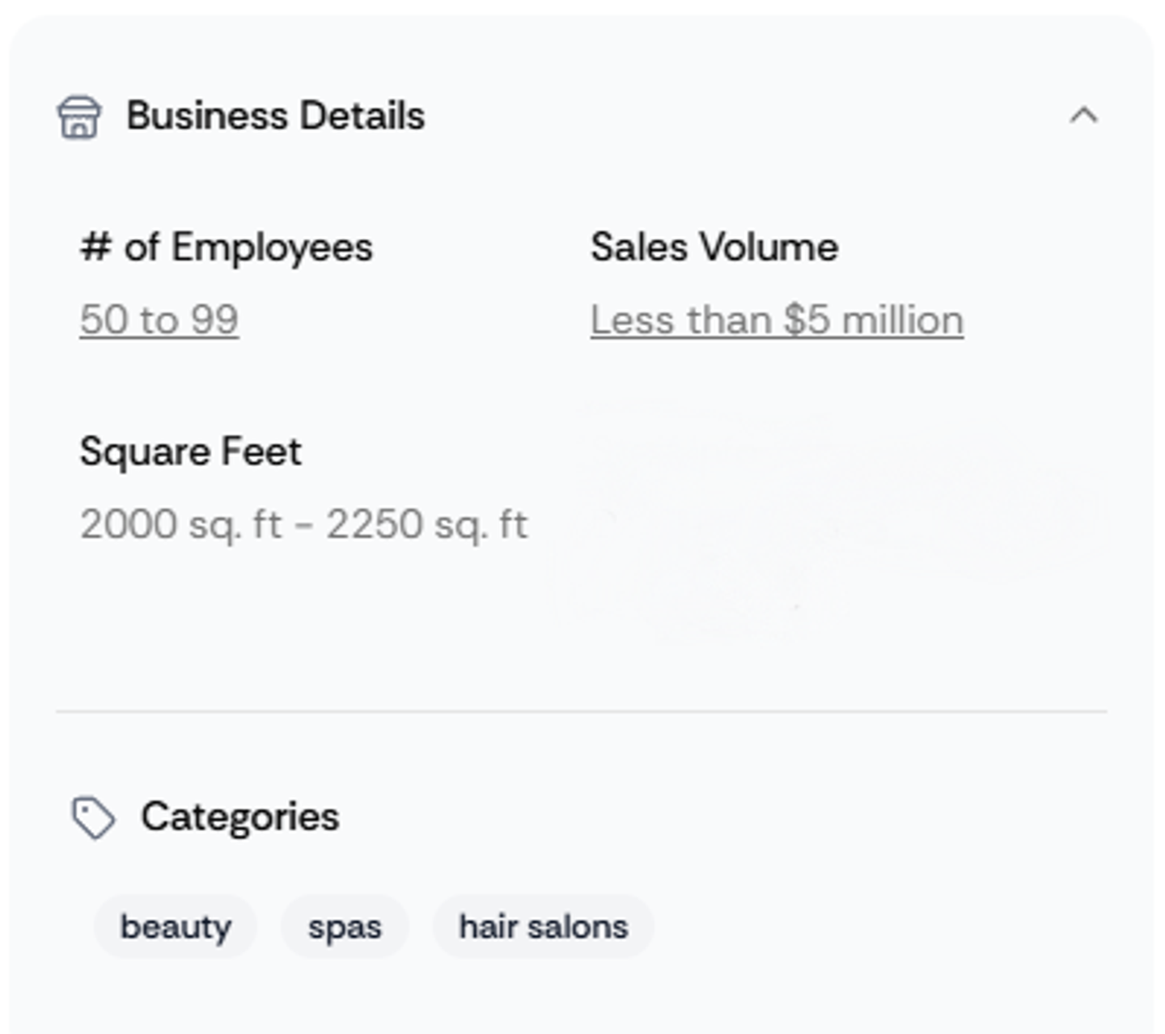
Task: Select the spas category chip
Action: click(345, 927)
